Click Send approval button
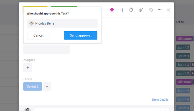This screenshot has width=194, height=111. [x=81, y=36]
